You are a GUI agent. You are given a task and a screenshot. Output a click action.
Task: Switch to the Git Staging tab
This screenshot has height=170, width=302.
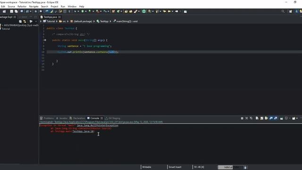click(113, 118)
